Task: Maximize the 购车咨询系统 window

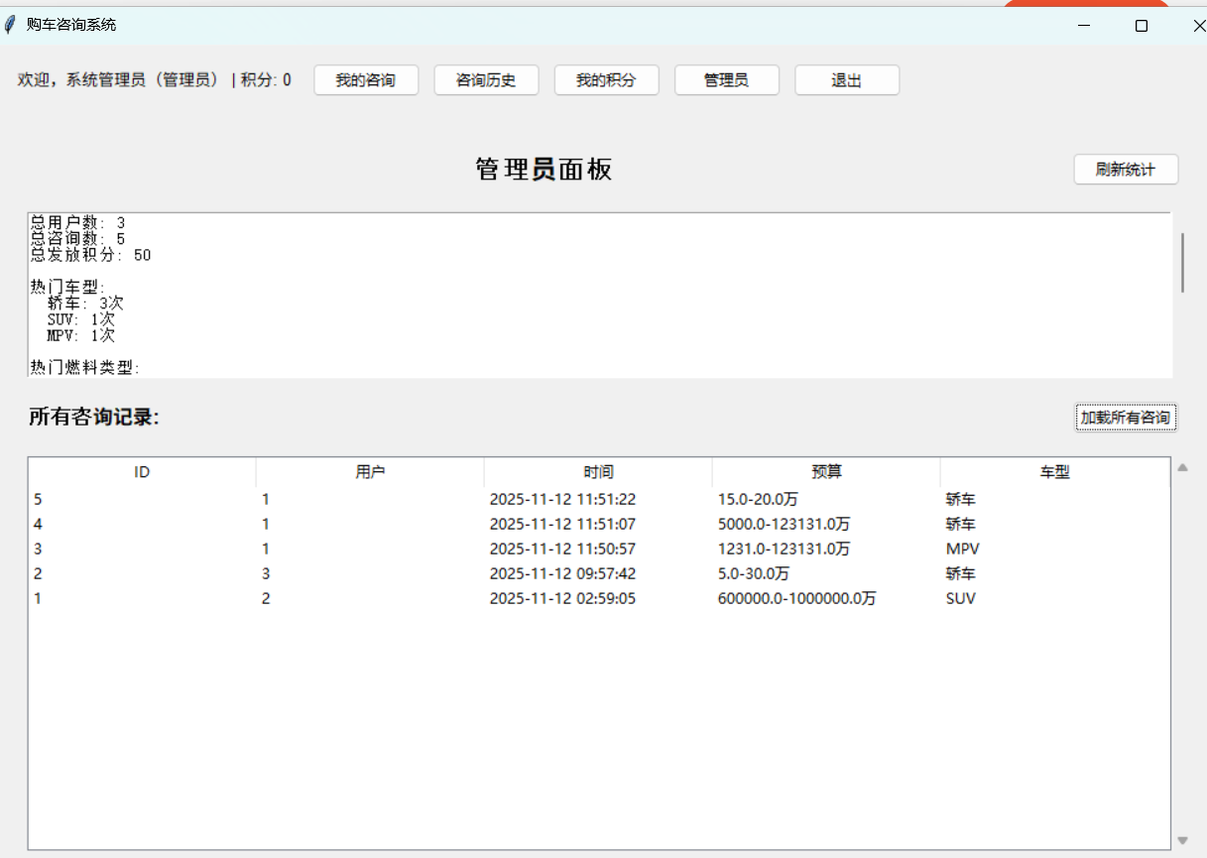Action: 1141,26
